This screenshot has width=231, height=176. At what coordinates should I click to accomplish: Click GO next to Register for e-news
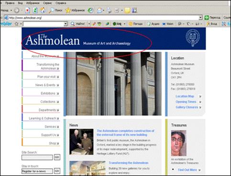tap(57, 171)
